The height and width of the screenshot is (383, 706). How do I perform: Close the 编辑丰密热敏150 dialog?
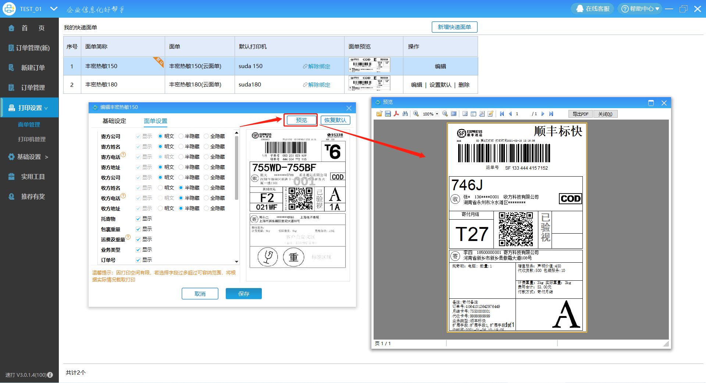[349, 108]
